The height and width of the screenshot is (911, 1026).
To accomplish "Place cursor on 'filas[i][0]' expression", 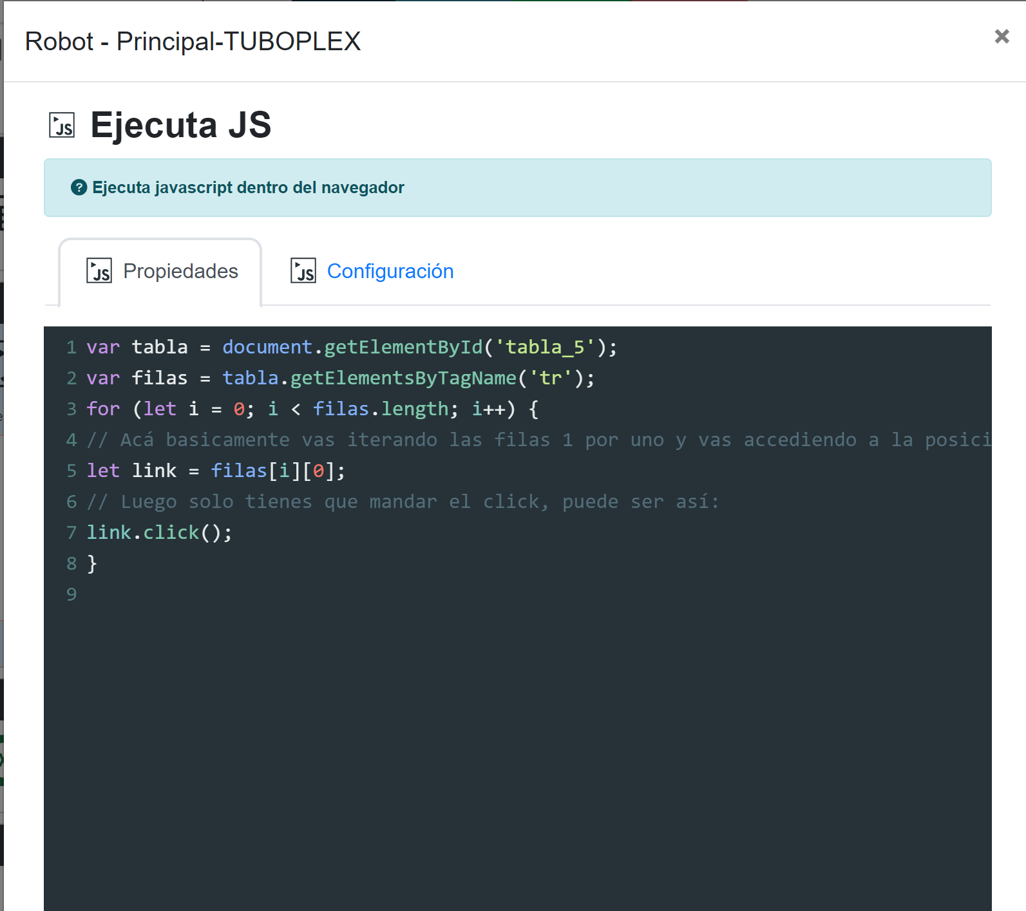I will [x=277, y=471].
